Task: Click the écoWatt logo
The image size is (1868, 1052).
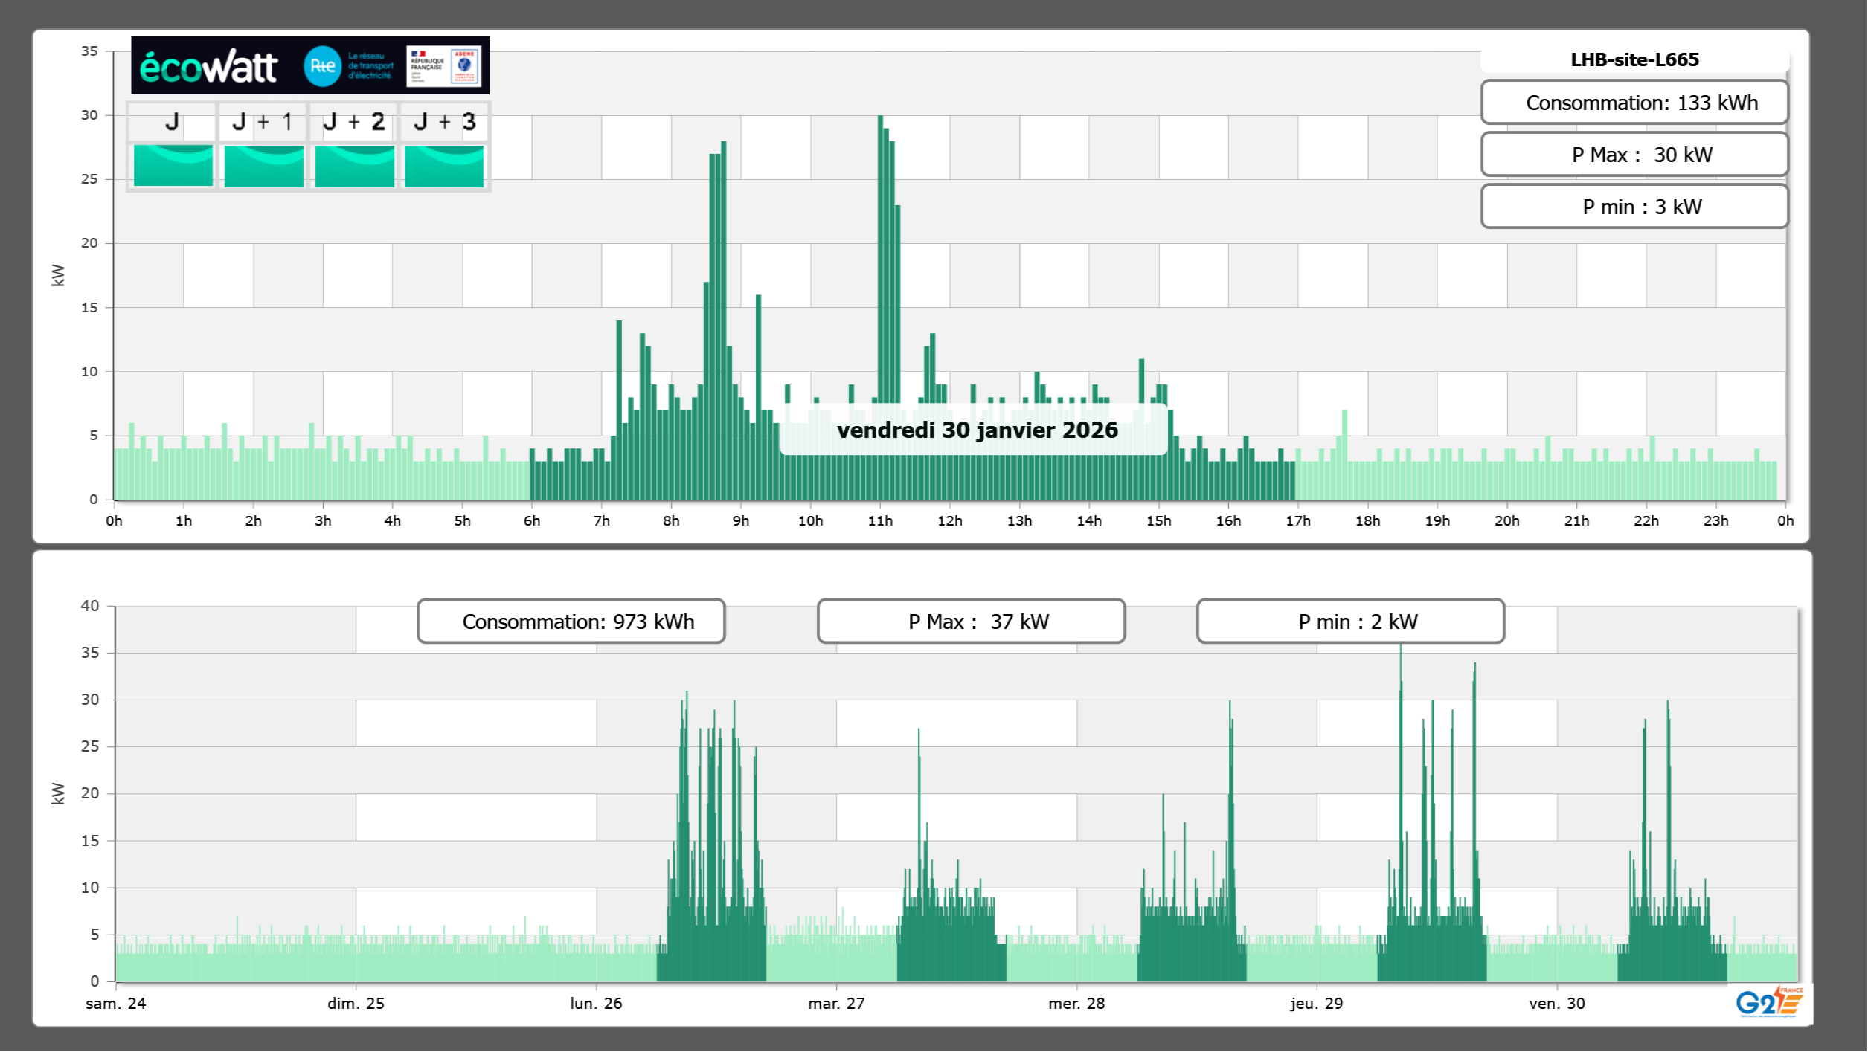Action: [209, 67]
